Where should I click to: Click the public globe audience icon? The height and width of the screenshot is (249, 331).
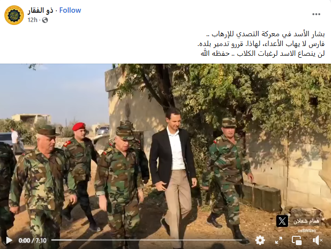(45, 20)
